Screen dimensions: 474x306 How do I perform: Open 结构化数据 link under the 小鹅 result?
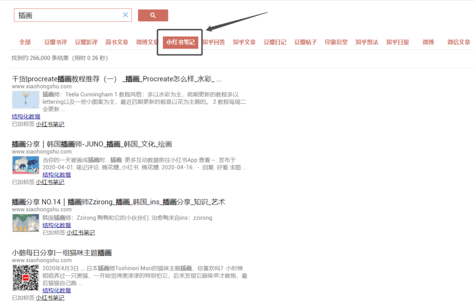click(x=56, y=290)
